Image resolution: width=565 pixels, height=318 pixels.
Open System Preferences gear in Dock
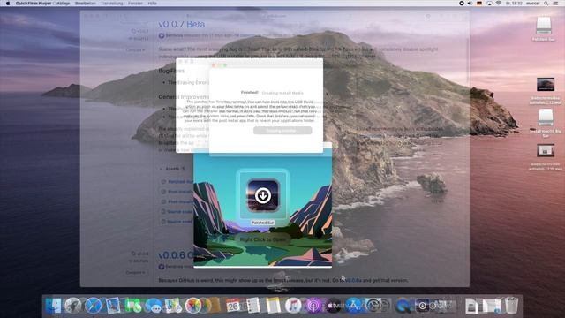tap(373, 306)
